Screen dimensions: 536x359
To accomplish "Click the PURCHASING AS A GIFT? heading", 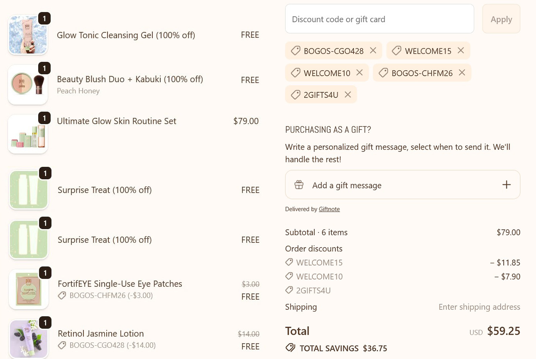I will pyautogui.click(x=328, y=129).
